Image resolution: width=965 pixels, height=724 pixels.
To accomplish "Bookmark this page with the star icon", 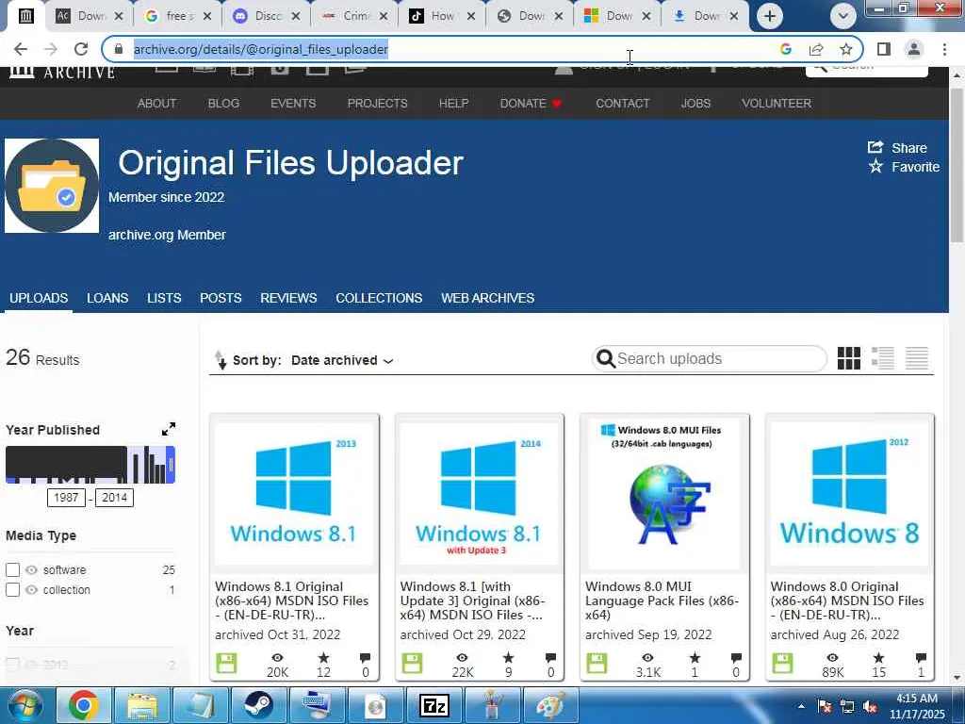I will pos(846,49).
